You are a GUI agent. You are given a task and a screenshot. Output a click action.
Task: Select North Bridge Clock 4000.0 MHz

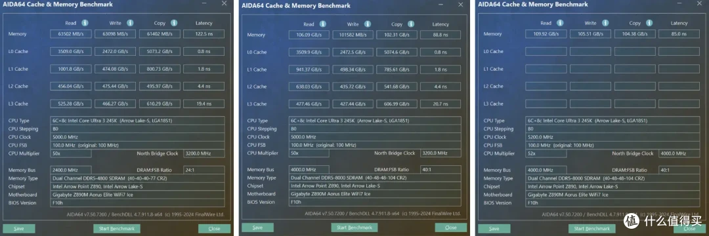(x=679, y=153)
